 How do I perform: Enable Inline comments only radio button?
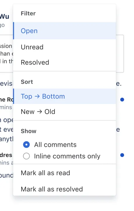click(26, 156)
